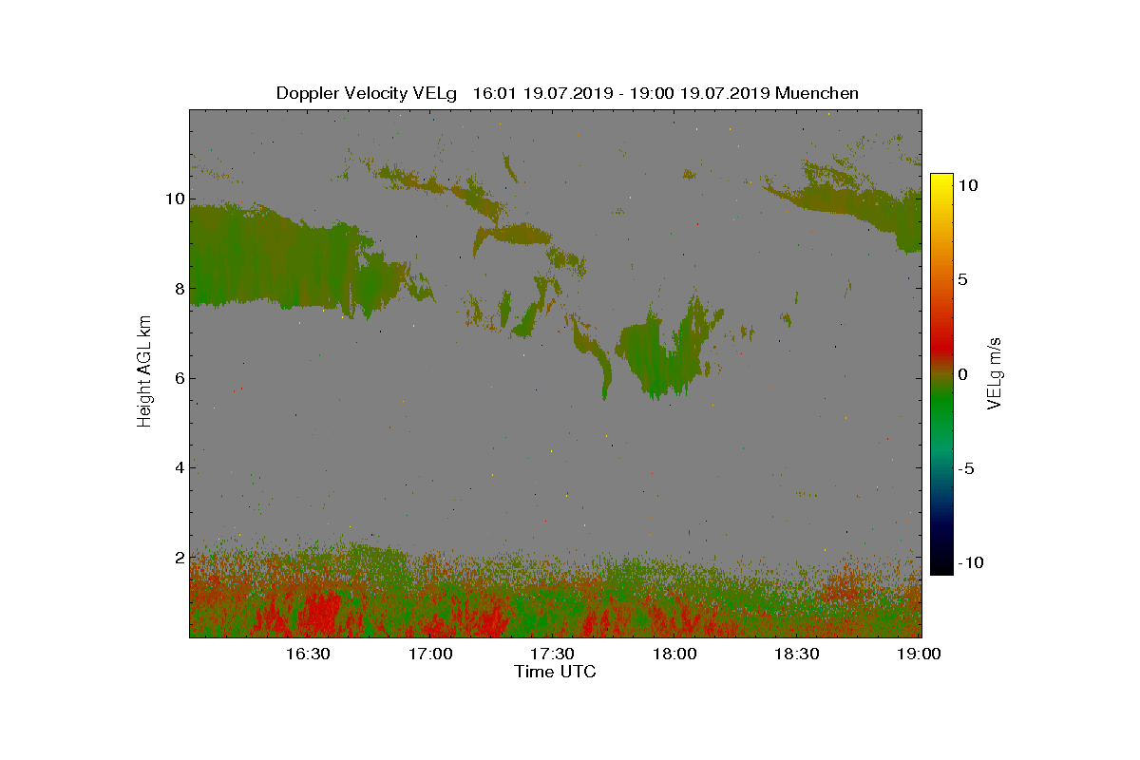Click the height tick label 10 on y-axis
Image resolution: width=1140 pixels, height=760 pixels.
pos(173,199)
